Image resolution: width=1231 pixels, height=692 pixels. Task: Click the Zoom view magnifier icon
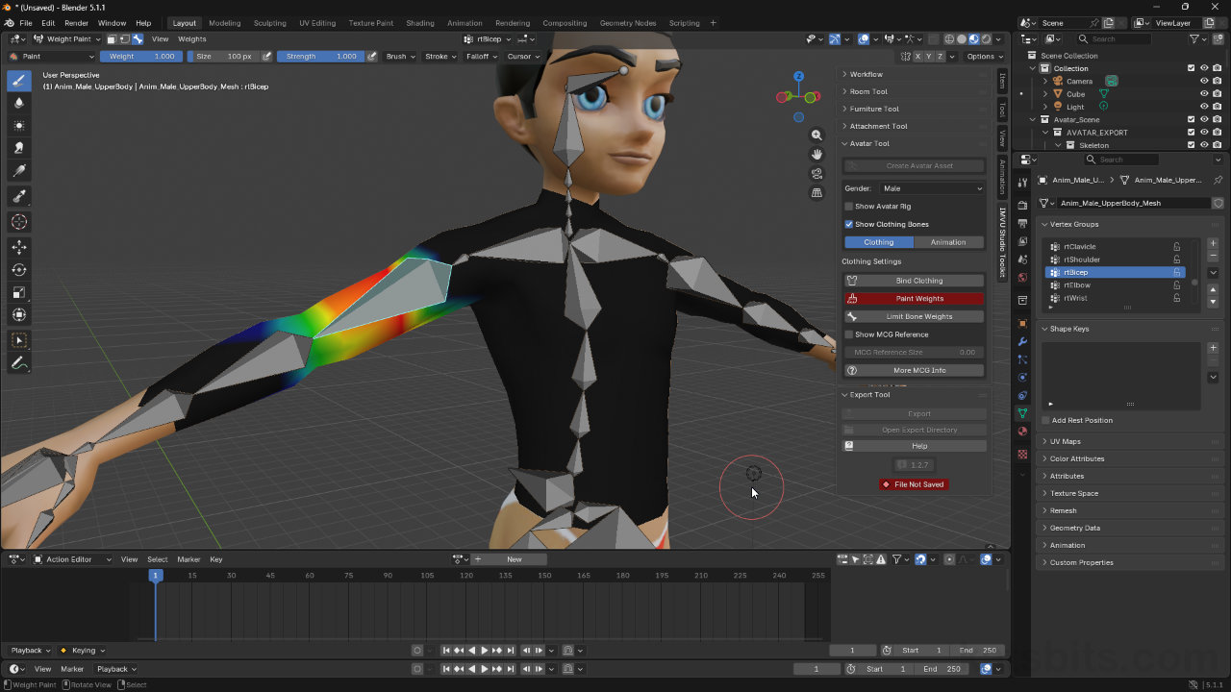click(817, 136)
